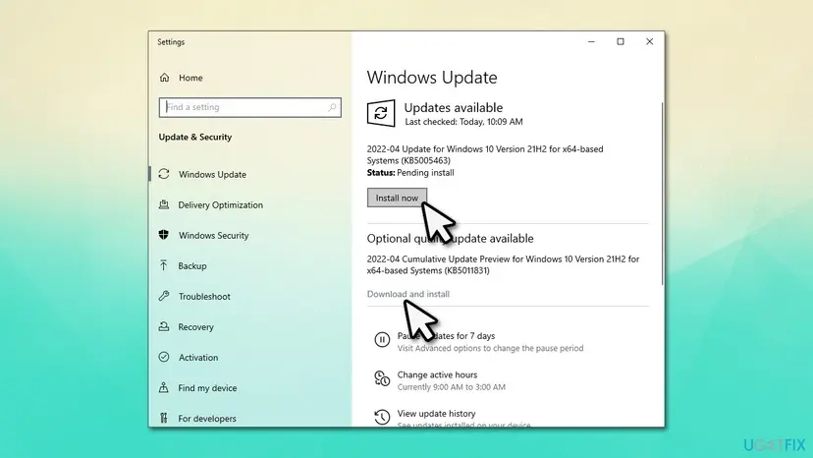Open the Recovery page
This screenshot has height=458, width=813.
click(196, 327)
